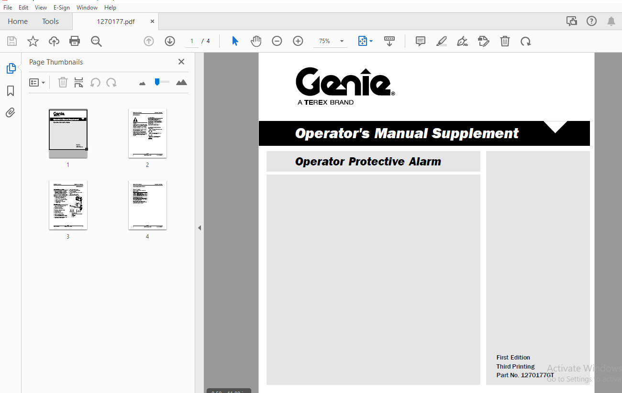Activate the hand pan tool

[256, 41]
